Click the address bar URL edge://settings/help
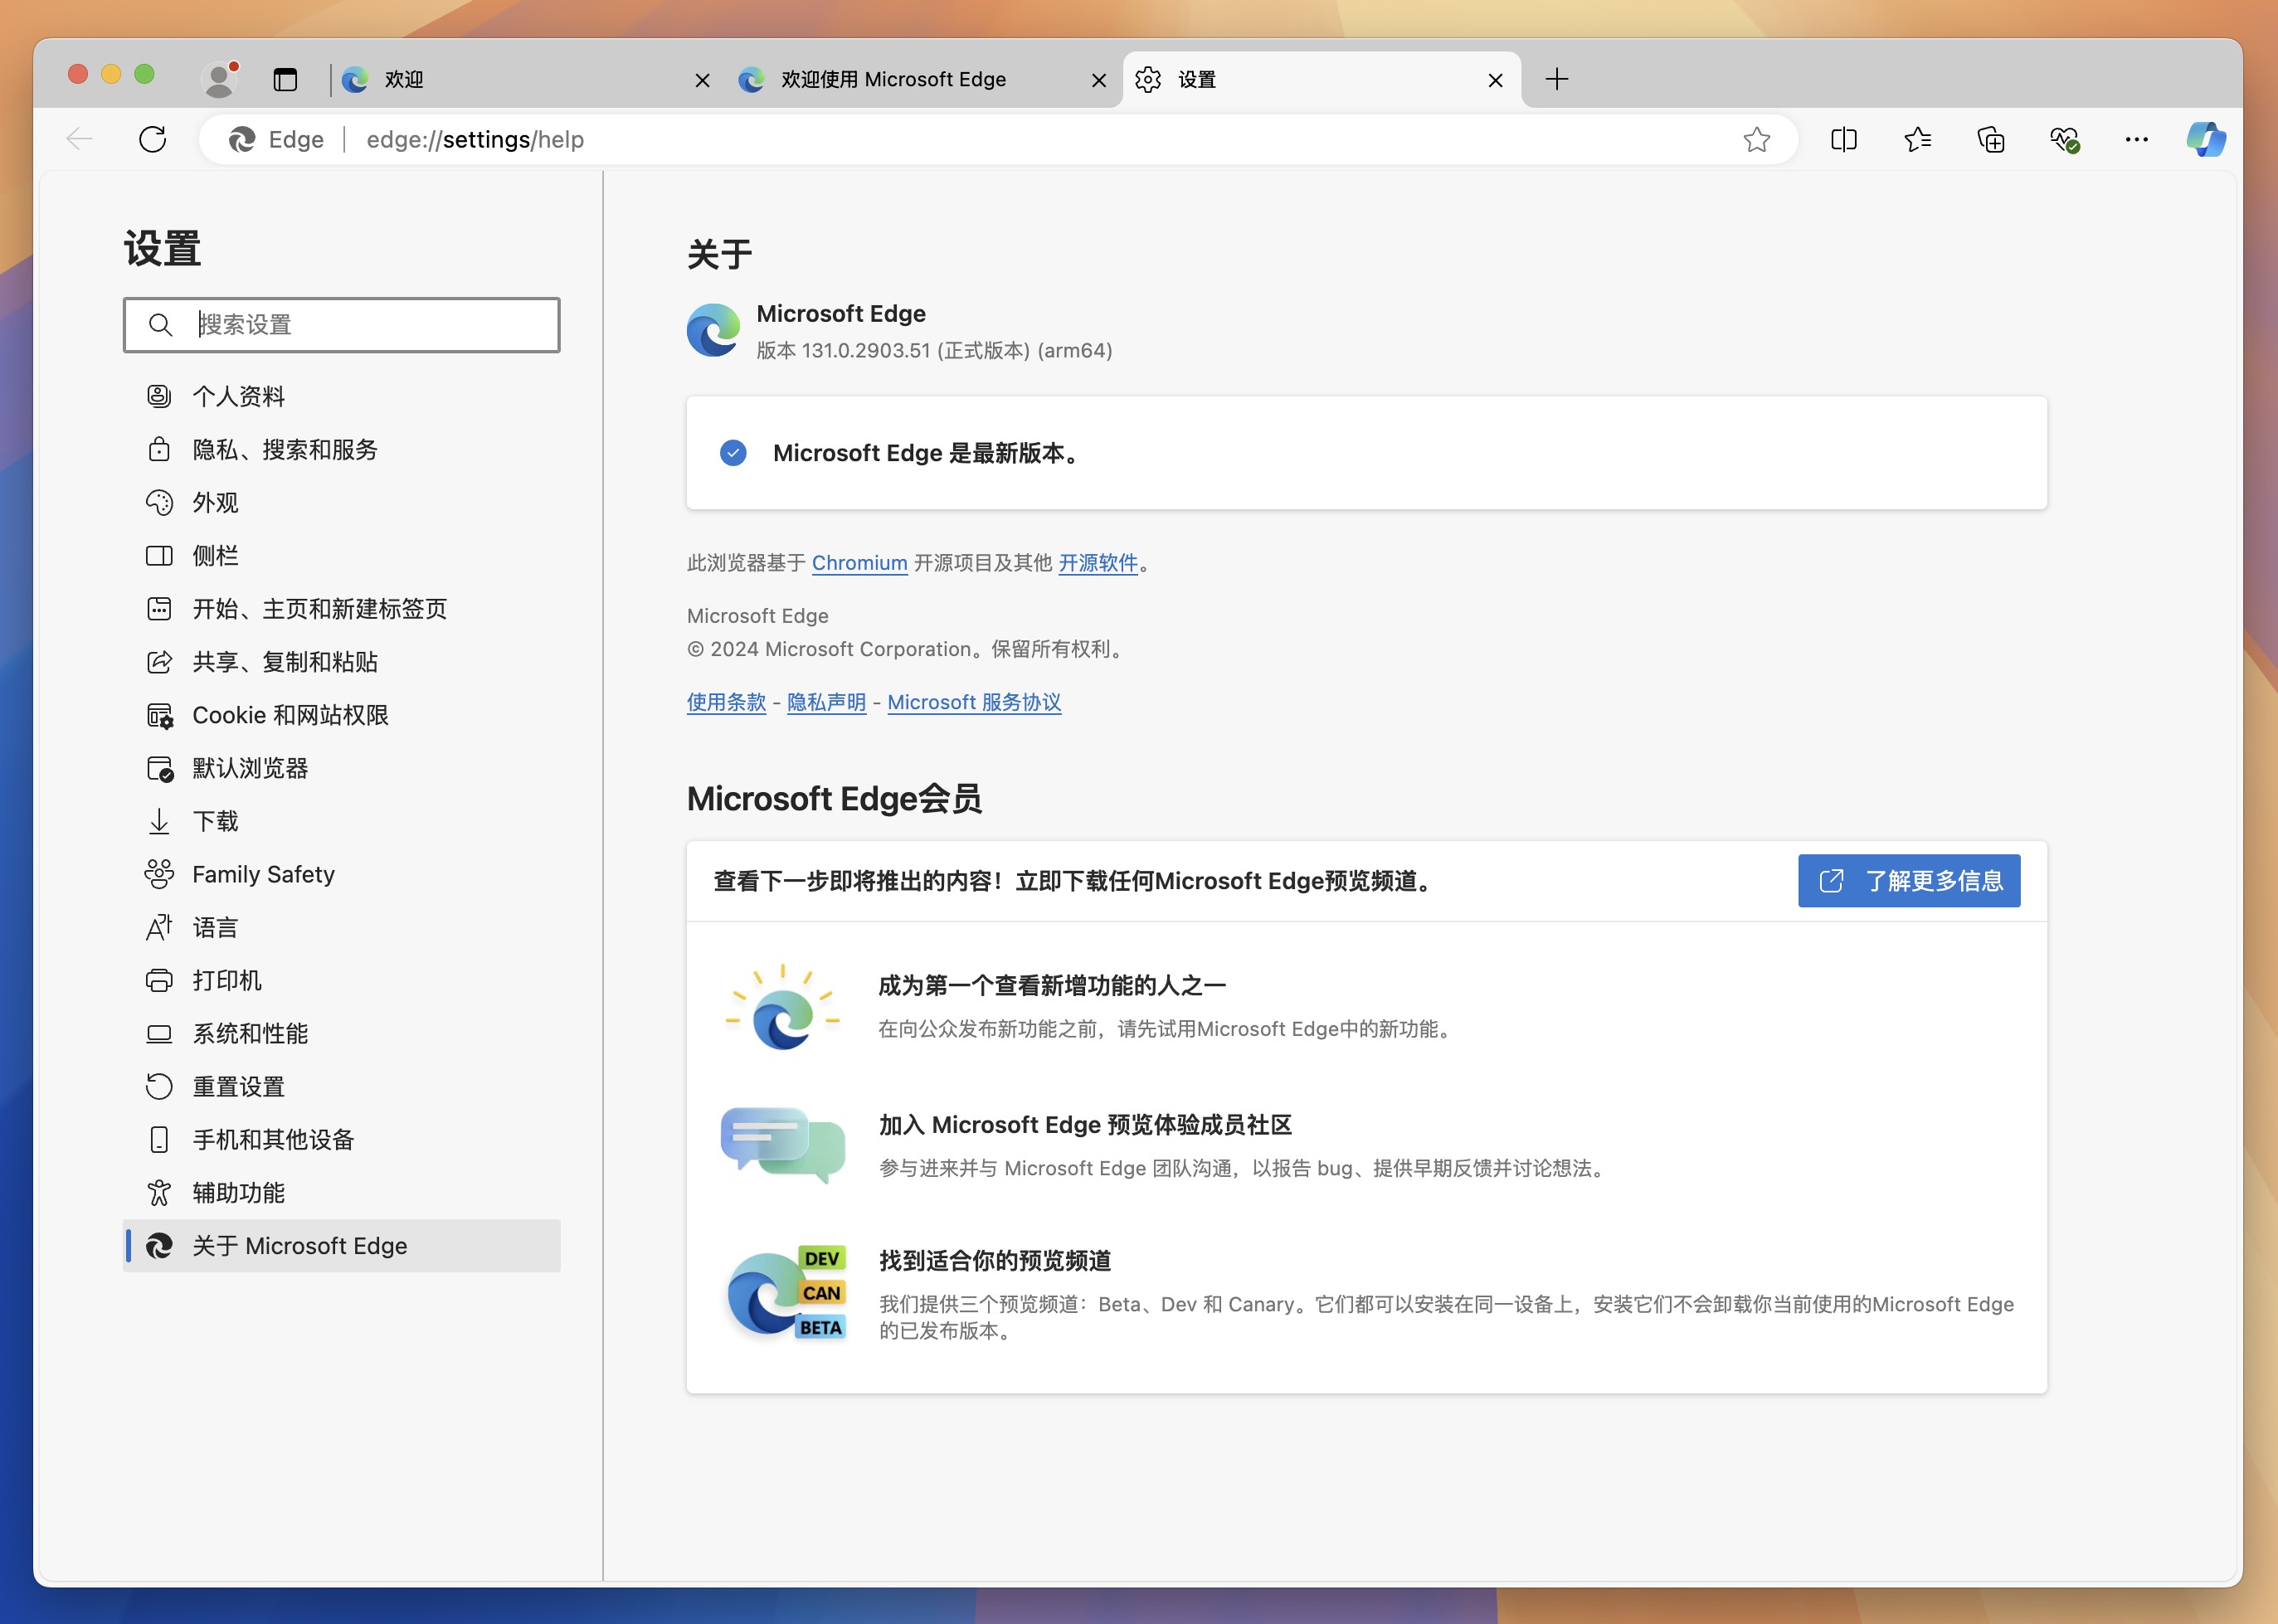 click(x=475, y=139)
